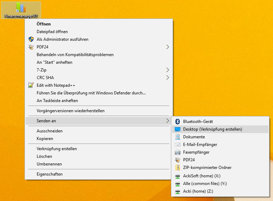Click the Bluetooth icon in the Senden an submenu
The image size is (273, 201).
178,122
